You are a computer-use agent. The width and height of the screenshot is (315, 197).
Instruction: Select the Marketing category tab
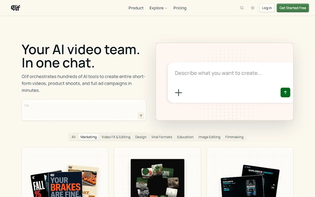tap(88, 137)
